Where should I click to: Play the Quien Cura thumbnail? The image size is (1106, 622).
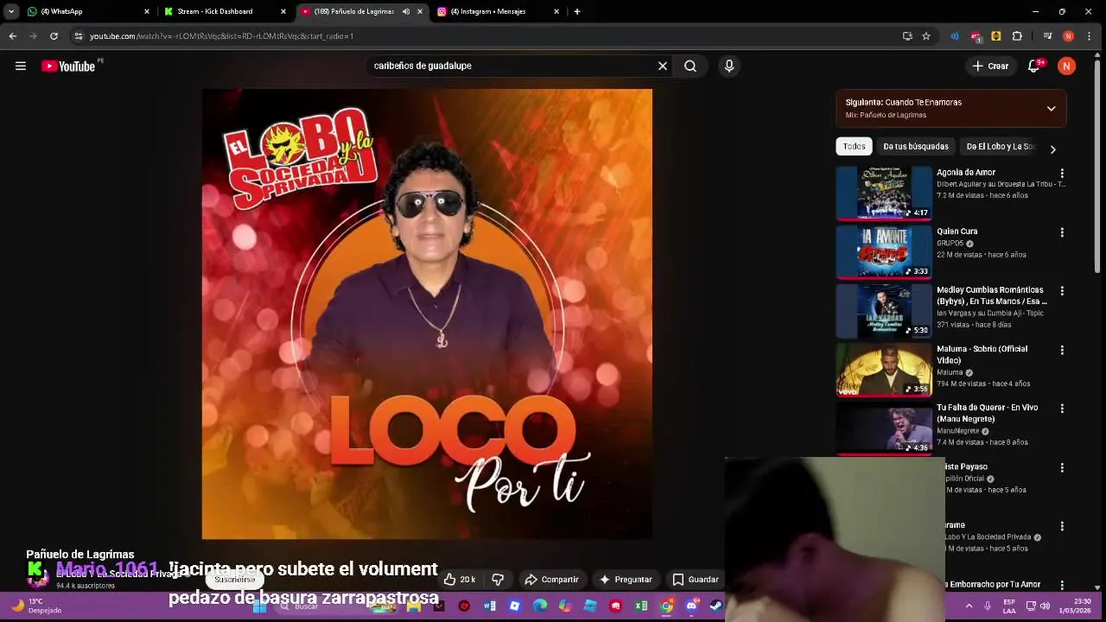click(884, 251)
